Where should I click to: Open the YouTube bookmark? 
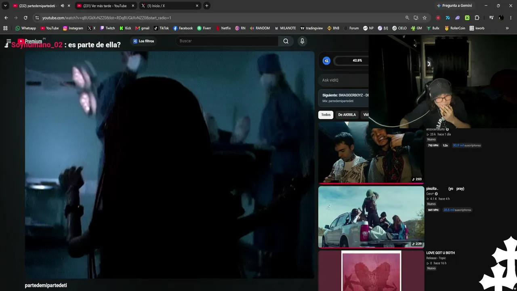click(49, 28)
